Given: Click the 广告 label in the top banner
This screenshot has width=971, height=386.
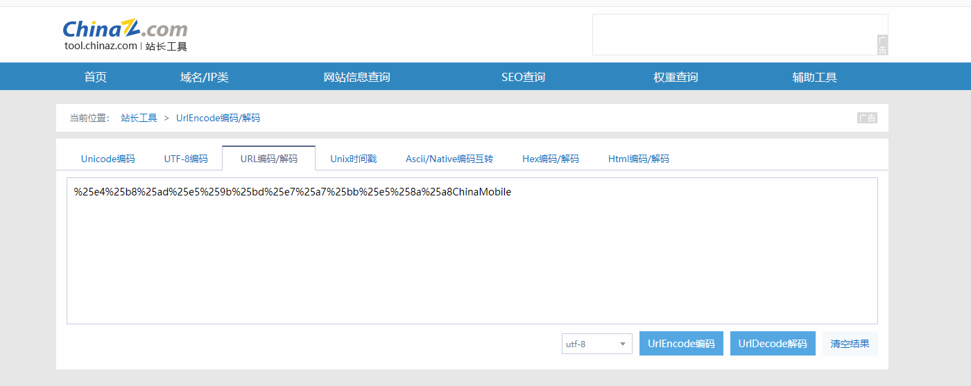Looking at the screenshot, I should pos(882,44).
